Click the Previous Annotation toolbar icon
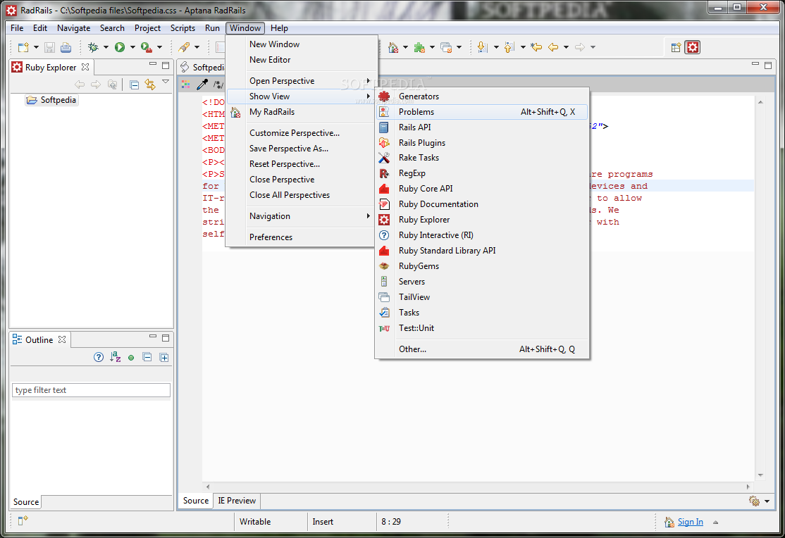This screenshot has height=538, width=785. tap(509, 47)
